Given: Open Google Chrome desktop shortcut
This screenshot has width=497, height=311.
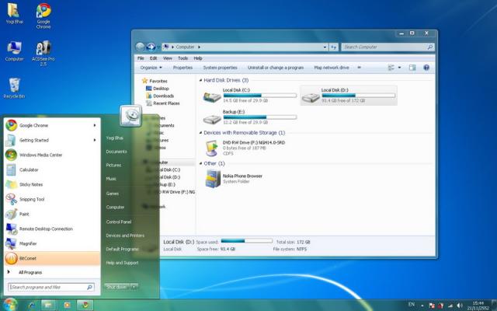Looking at the screenshot, I should coord(43,16).
